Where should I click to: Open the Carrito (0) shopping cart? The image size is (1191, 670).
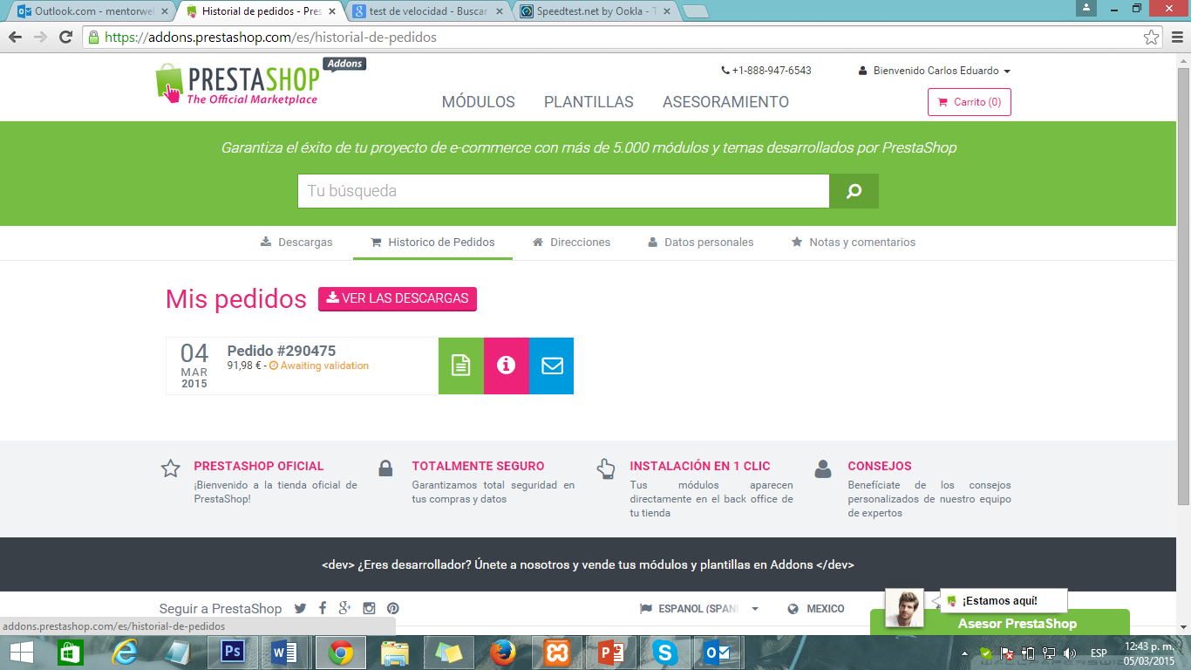(969, 102)
